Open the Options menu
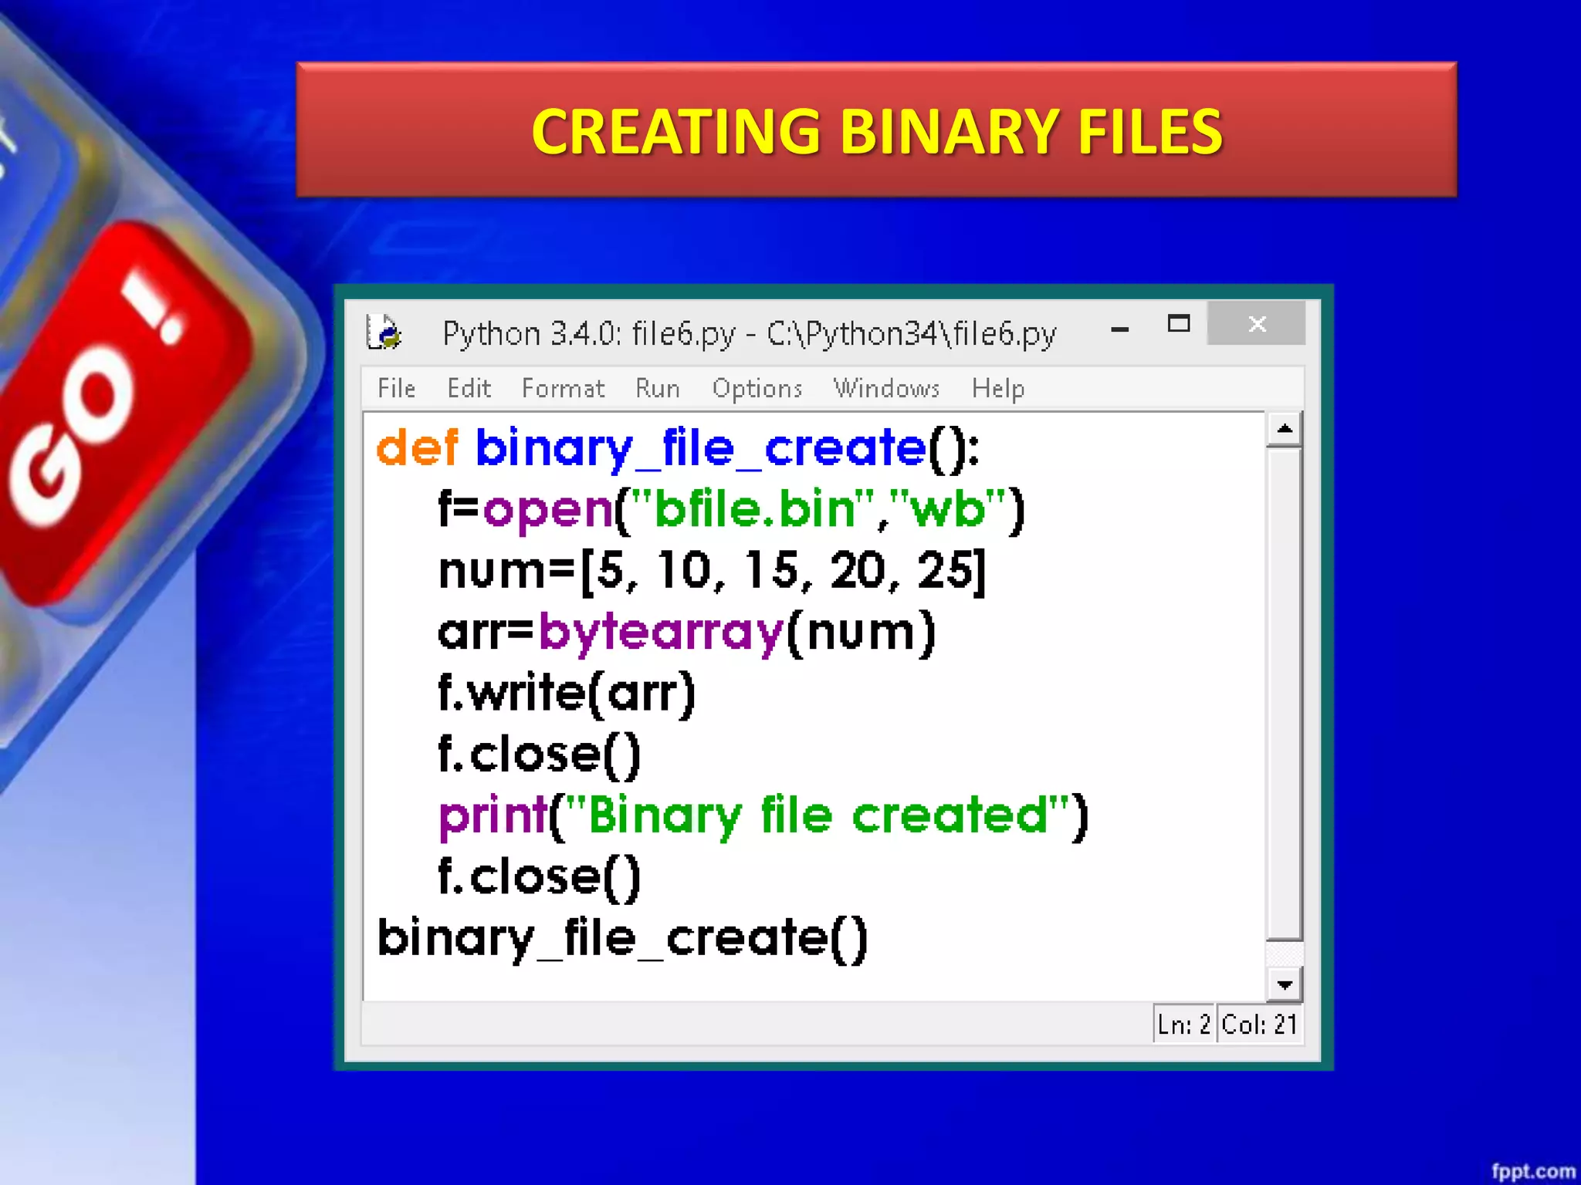This screenshot has height=1185, width=1581. pyautogui.click(x=757, y=387)
